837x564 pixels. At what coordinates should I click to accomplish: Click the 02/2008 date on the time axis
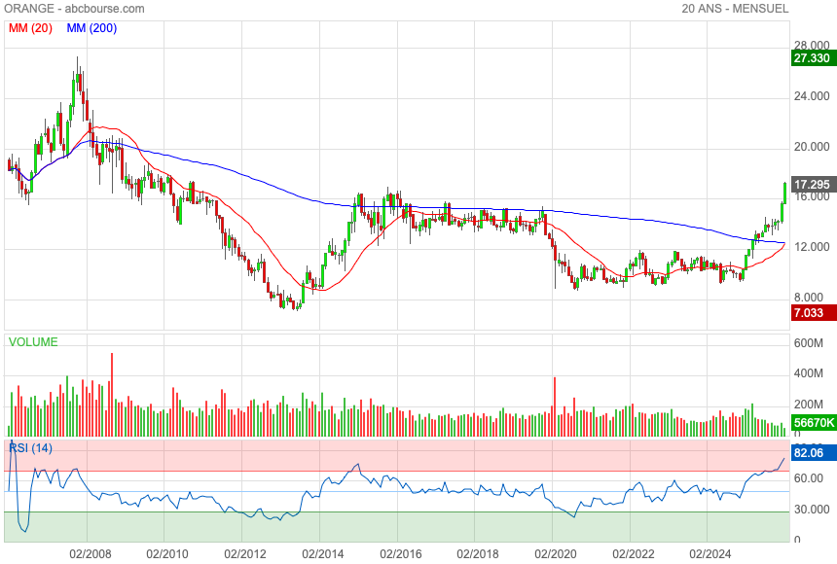click(88, 552)
